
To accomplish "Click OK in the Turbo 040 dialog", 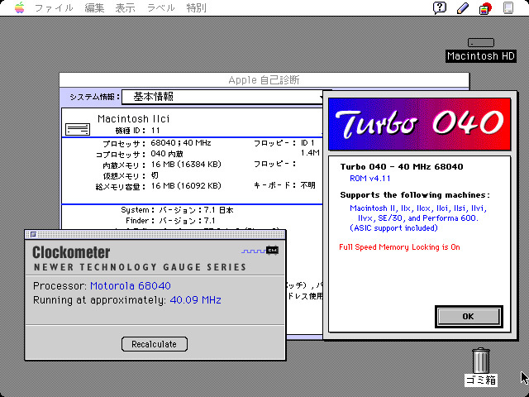I will (469, 316).
